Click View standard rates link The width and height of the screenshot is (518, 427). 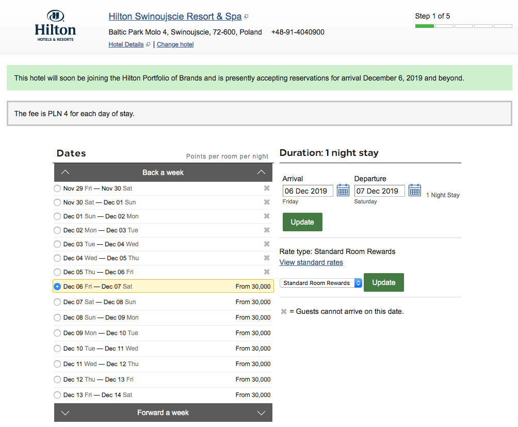point(311,262)
